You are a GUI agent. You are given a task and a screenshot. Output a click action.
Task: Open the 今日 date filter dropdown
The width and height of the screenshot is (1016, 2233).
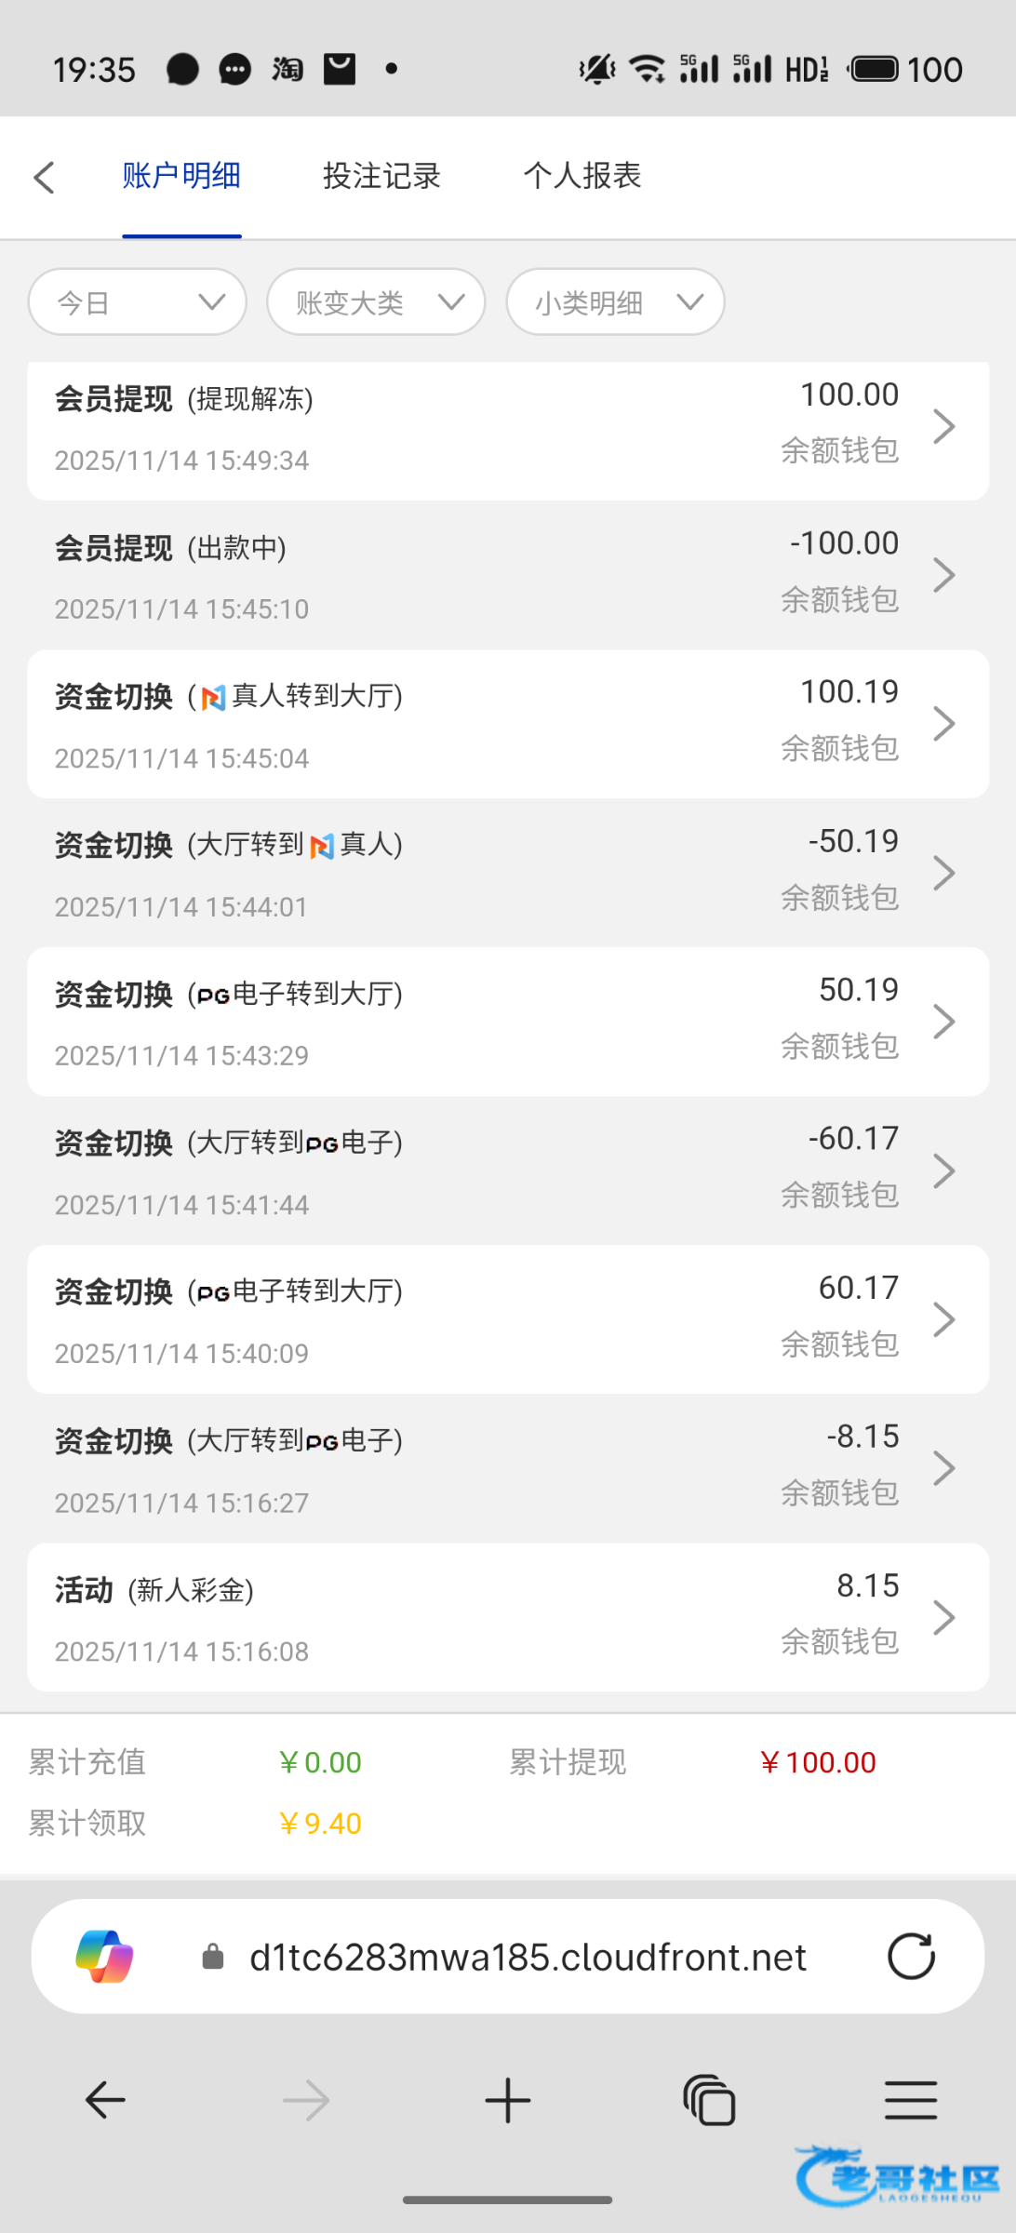click(138, 301)
